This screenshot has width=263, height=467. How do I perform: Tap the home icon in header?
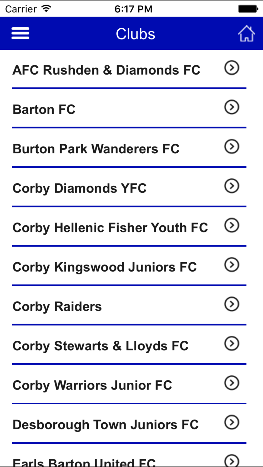point(246,34)
